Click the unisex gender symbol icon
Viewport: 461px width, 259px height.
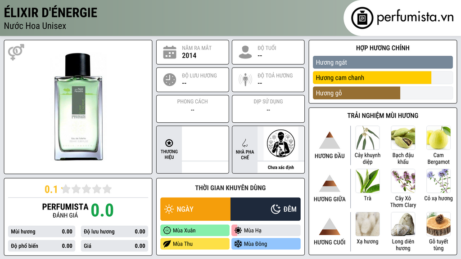point(16,52)
